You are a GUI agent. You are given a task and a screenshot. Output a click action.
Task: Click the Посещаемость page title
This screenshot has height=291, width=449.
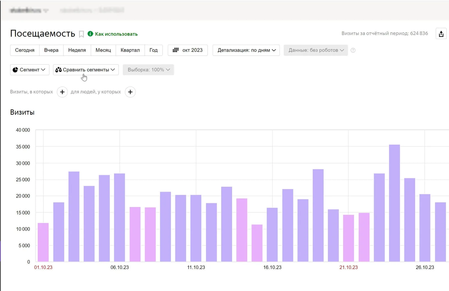43,33
